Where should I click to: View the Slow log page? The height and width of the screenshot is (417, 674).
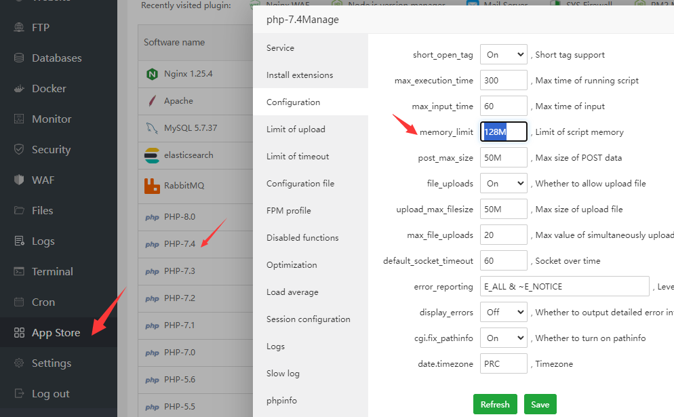(x=283, y=373)
